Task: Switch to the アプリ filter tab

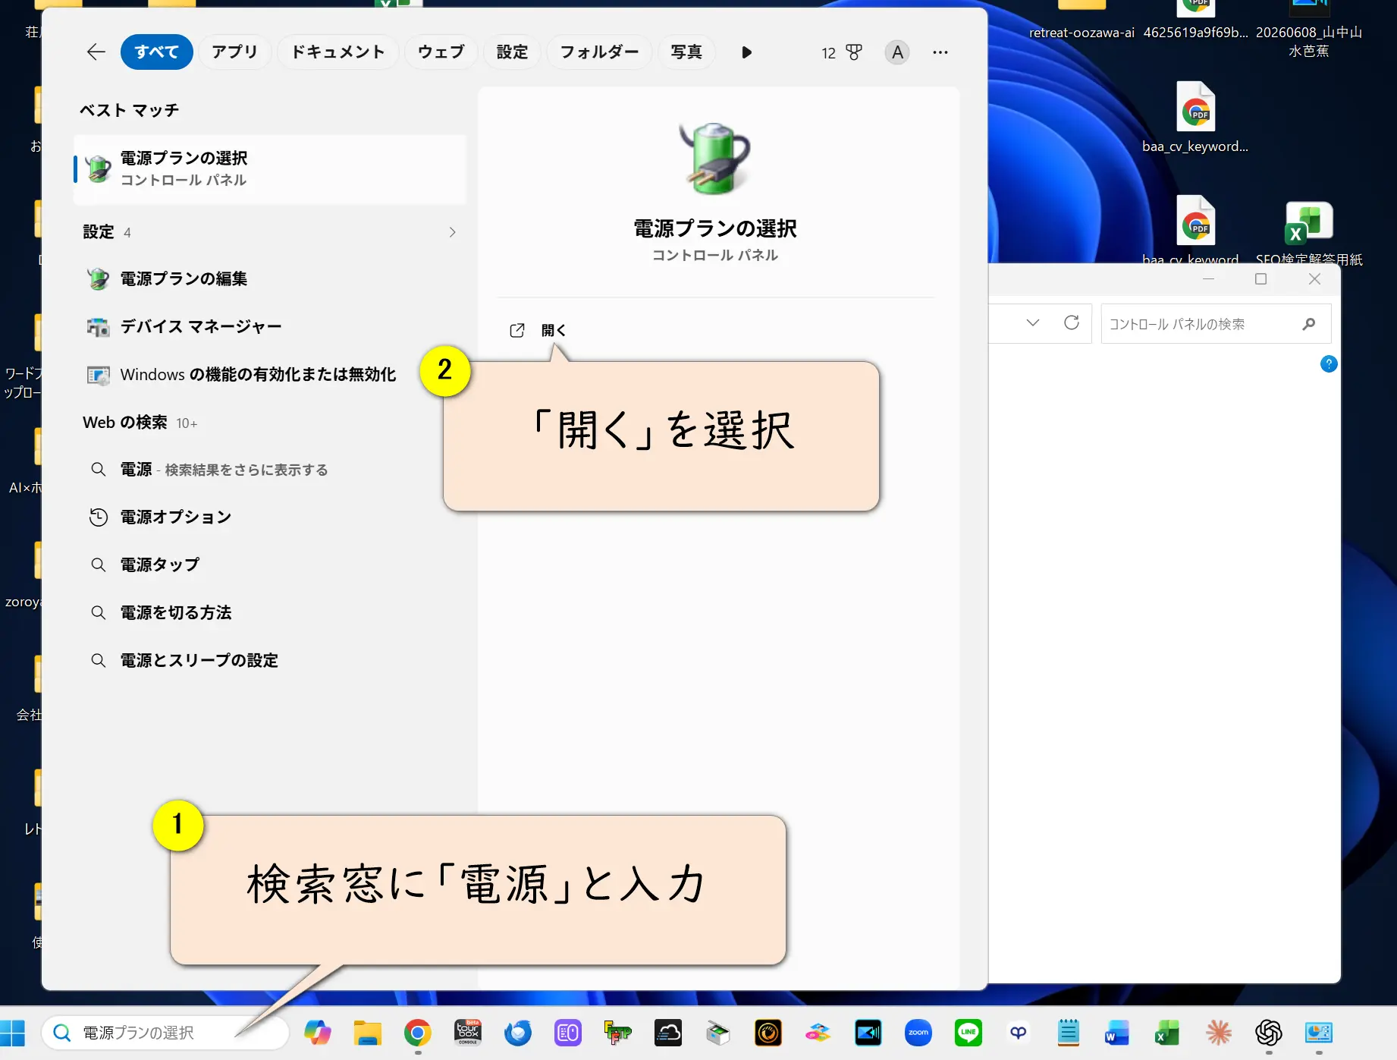Action: click(234, 52)
